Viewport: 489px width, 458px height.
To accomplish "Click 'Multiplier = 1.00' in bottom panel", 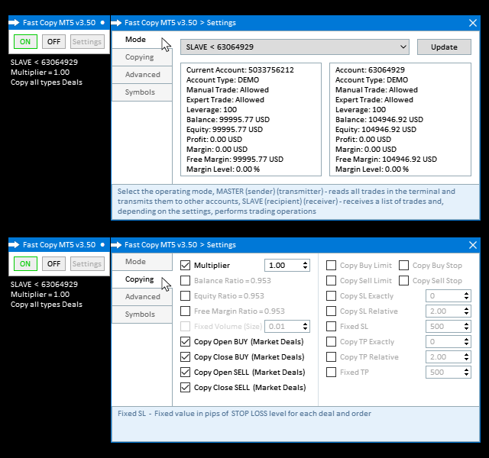I will pos(40,295).
